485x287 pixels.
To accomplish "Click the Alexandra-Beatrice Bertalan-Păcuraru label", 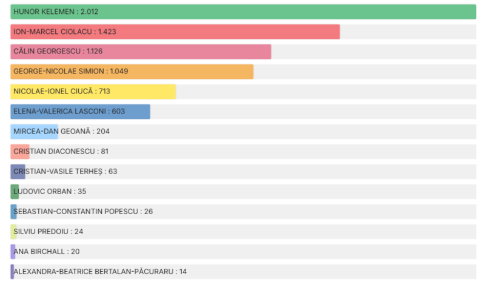I will click(x=100, y=272).
